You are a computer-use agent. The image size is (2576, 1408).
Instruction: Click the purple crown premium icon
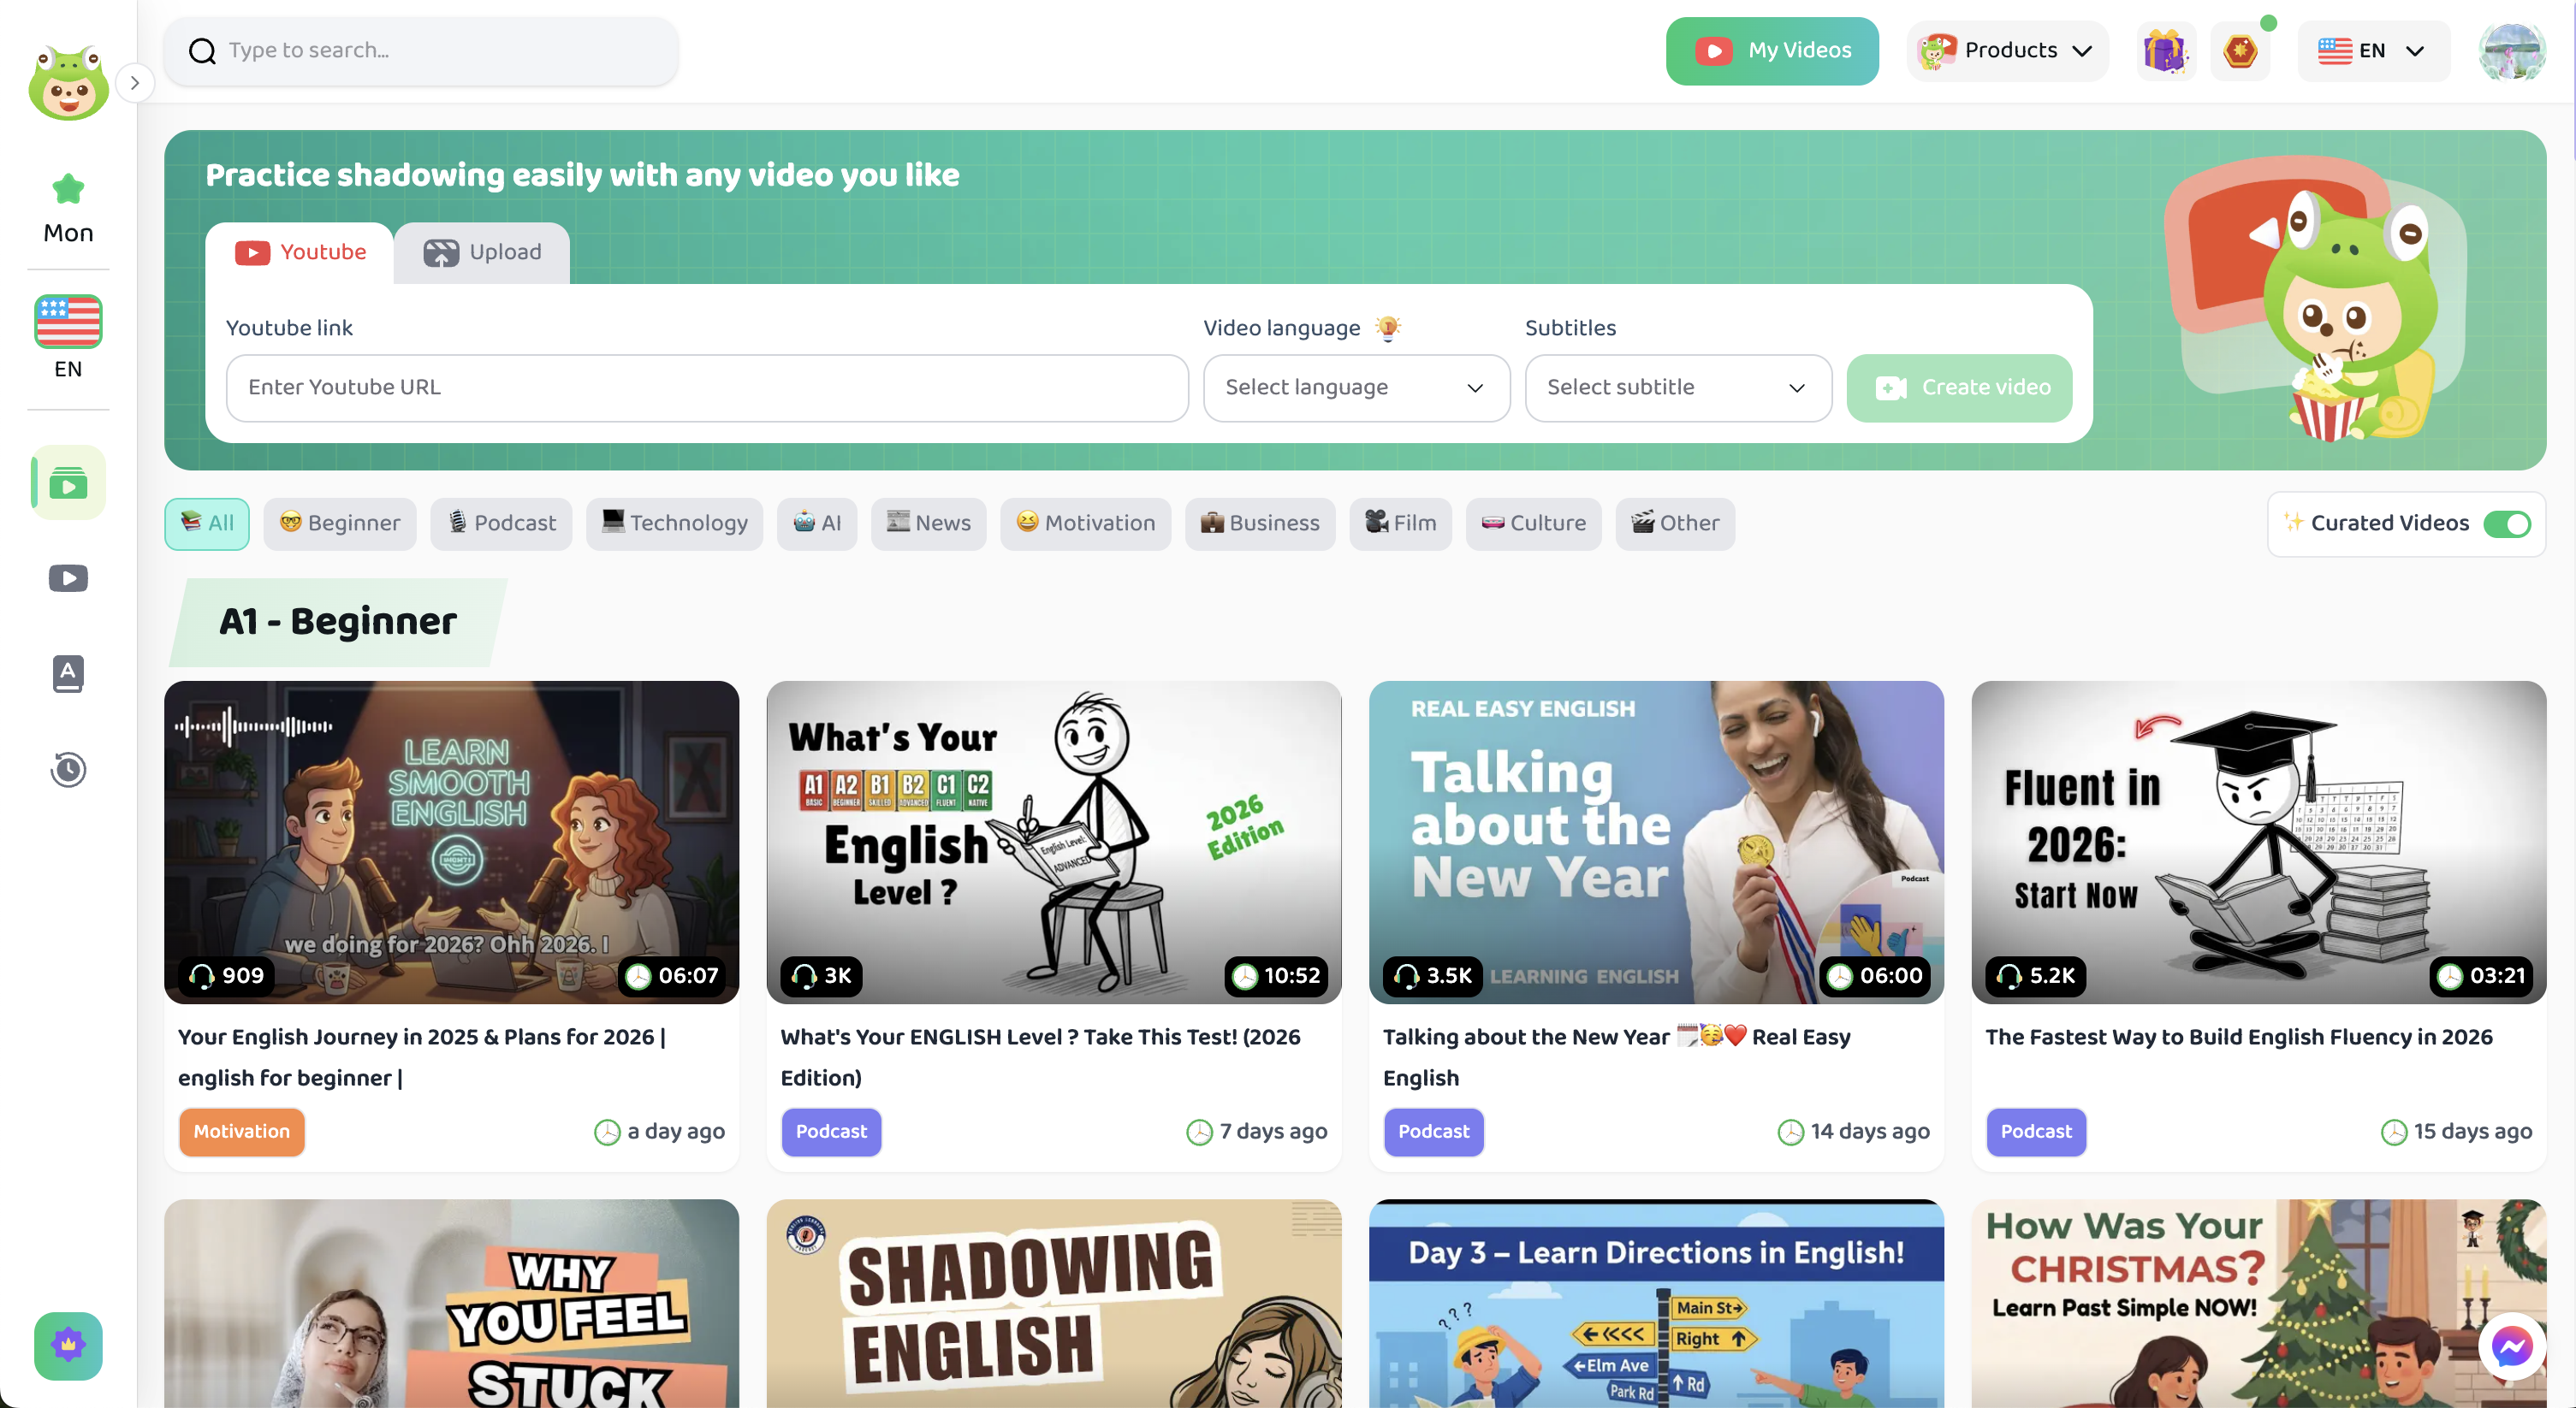pyautogui.click(x=68, y=1345)
